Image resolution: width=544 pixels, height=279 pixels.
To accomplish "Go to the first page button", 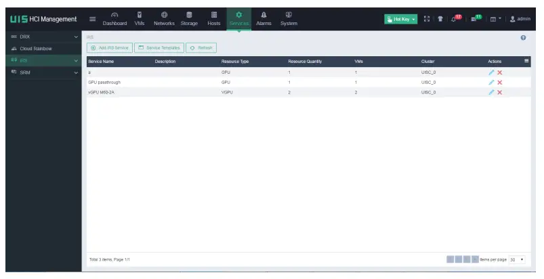I will click(450, 259).
